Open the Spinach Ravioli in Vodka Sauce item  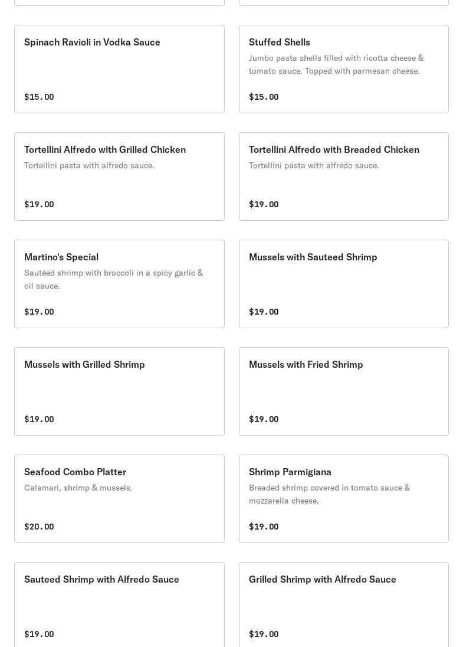pos(119,69)
